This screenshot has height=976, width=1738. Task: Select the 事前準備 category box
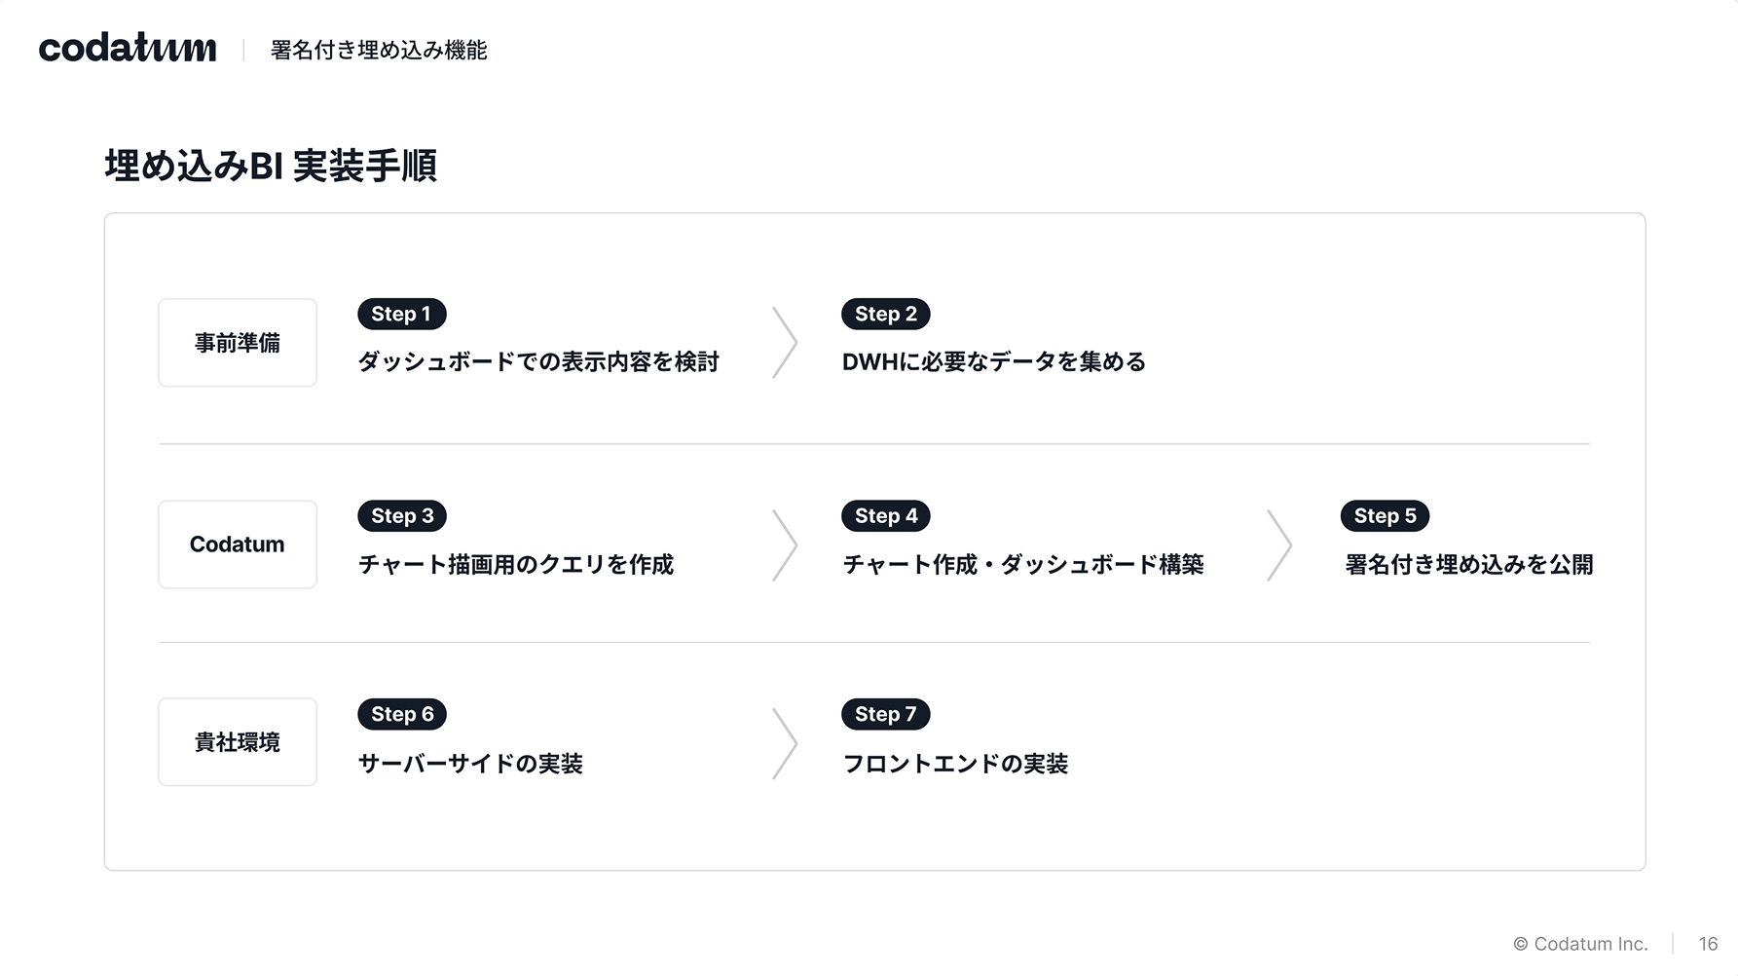click(x=238, y=343)
